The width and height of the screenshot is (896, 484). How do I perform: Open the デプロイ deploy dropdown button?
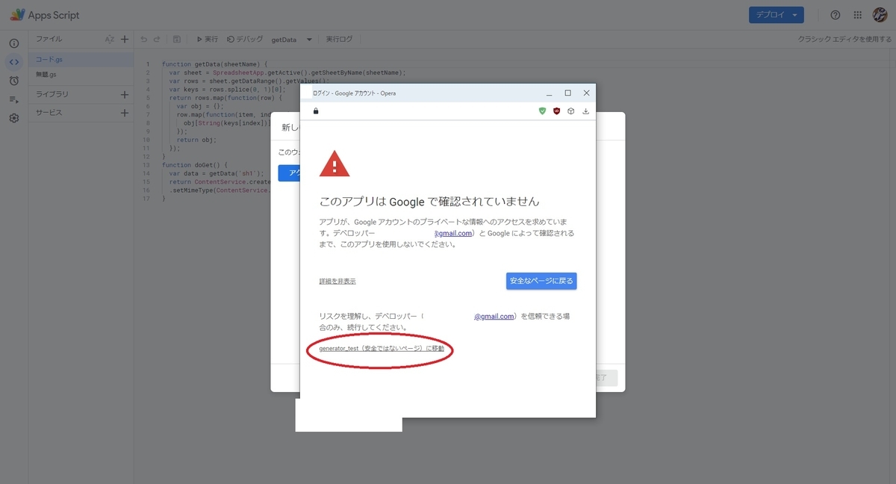(x=777, y=15)
